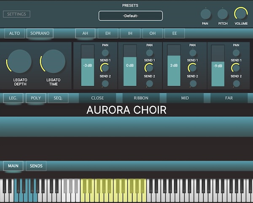Click the LEGATO DEPTH knob

[x=19, y=61]
